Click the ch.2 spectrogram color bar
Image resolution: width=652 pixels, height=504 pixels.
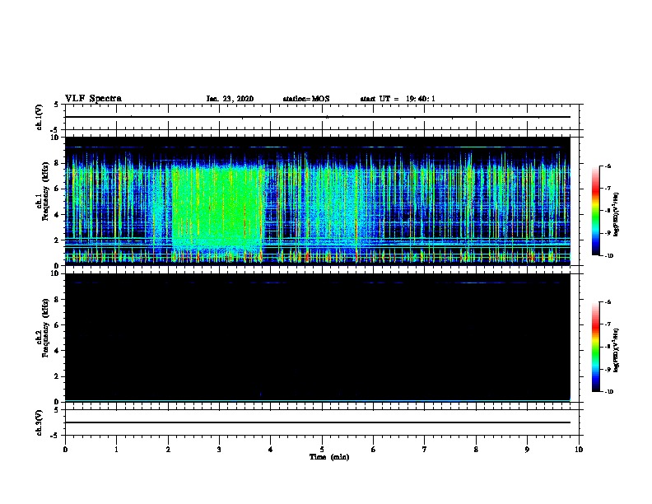[595, 347]
